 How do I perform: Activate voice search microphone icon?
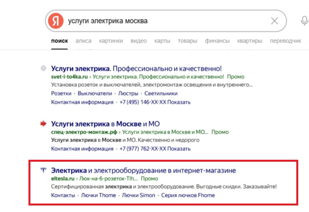[304, 21]
